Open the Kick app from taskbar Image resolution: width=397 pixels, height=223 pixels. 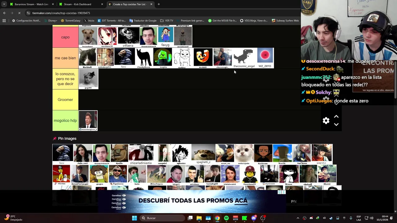click(x=244, y=218)
